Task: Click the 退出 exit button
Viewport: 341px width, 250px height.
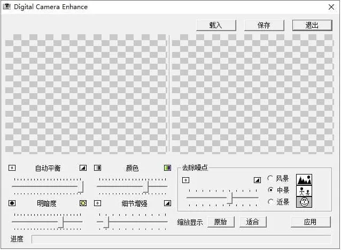Action: [312, 25]
